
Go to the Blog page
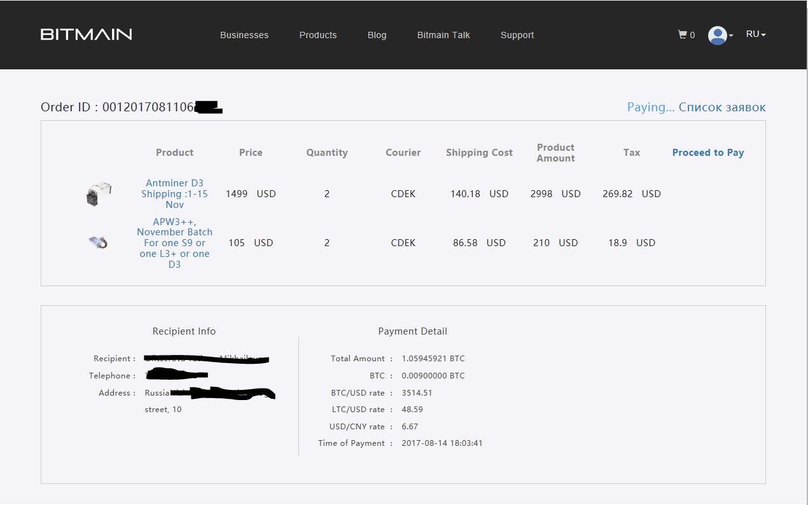click(377, 35)
